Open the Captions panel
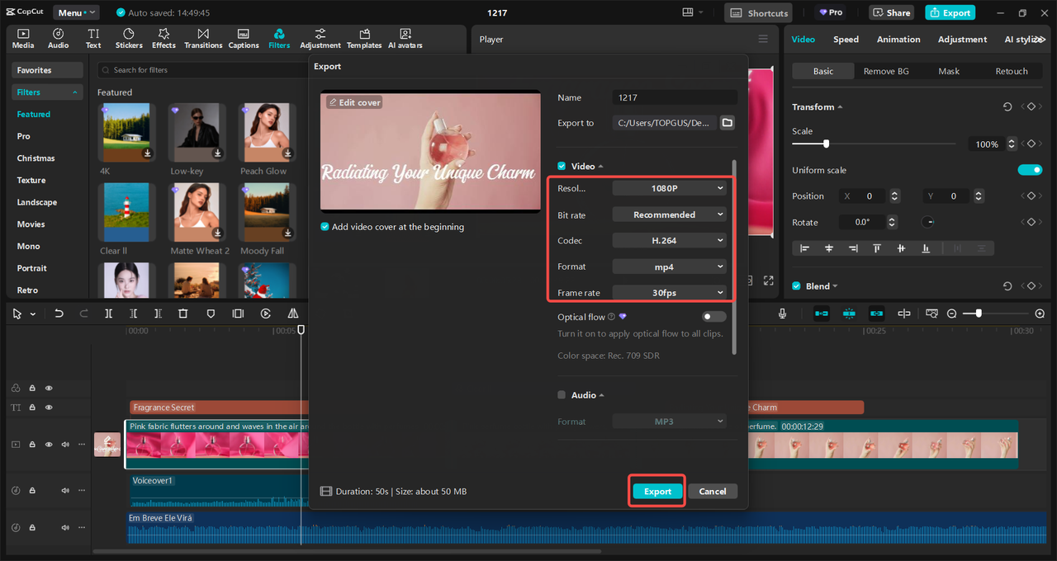 click(244, 39)
